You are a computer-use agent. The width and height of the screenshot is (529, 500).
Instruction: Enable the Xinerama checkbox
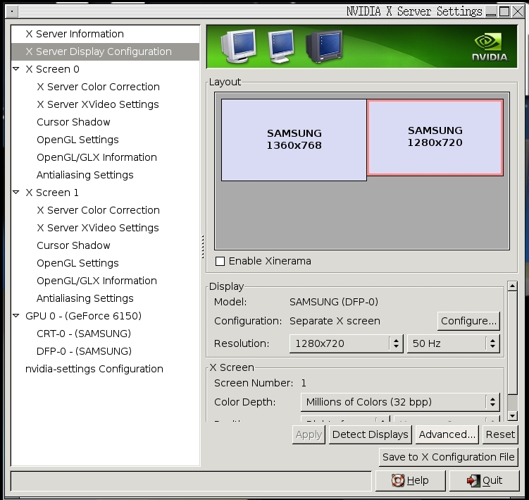click(x=220, y=262)
